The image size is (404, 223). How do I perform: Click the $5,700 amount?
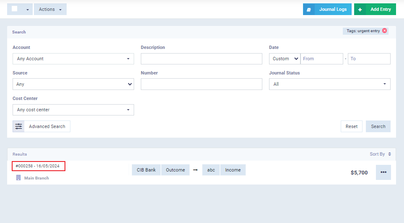pos(359,173)
